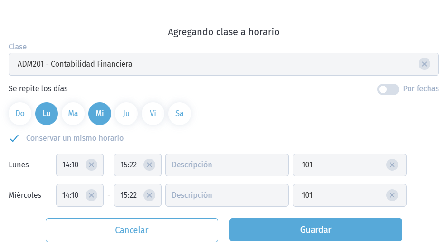448x252 pixels.
Task: Deselect the Mi day button
Action: 100,114
